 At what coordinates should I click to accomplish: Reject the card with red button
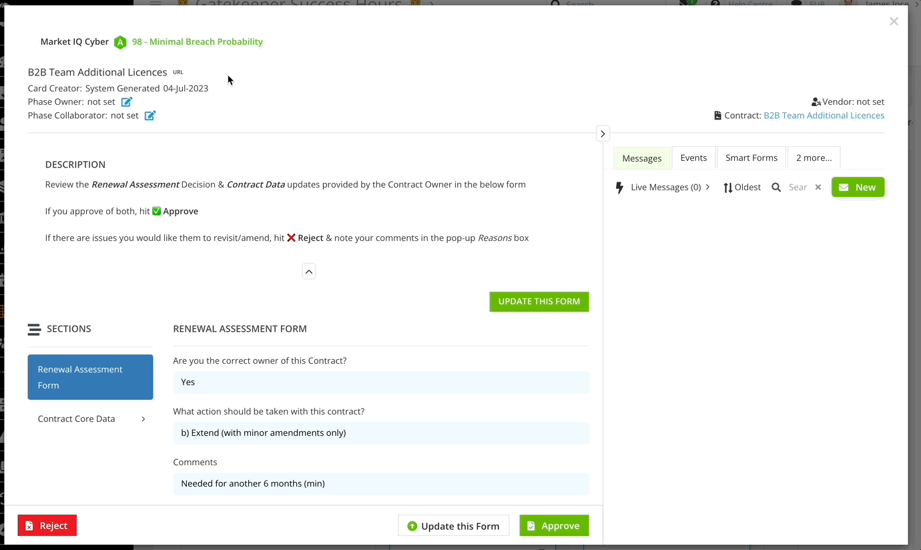point(47,525)
